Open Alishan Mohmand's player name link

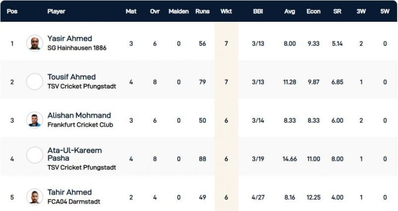[x=79, y=116]
